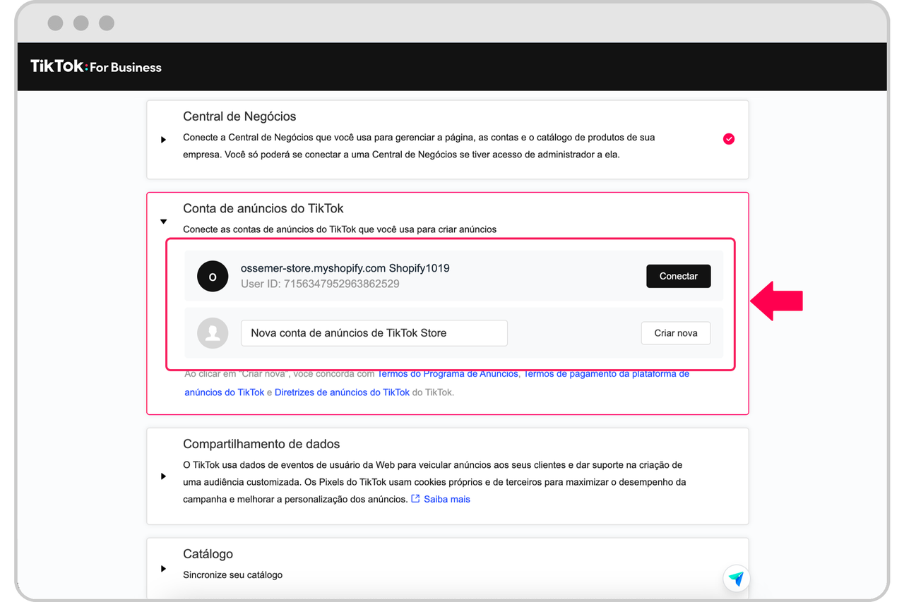The height and width of the screenshot is (602, 904).
Task: Click the Central de Negócios heading
Action: pos(239,116)
